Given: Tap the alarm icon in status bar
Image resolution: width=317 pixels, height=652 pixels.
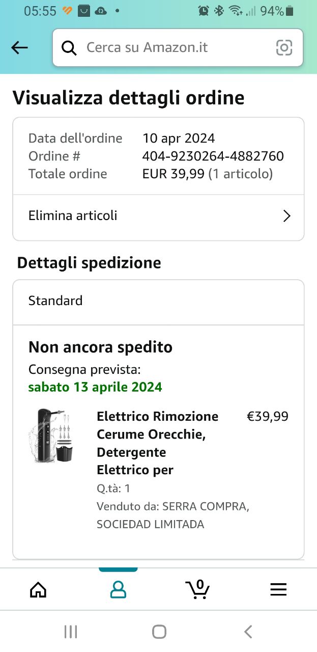Looking at the screenshot, I should (x=204, y=11).
